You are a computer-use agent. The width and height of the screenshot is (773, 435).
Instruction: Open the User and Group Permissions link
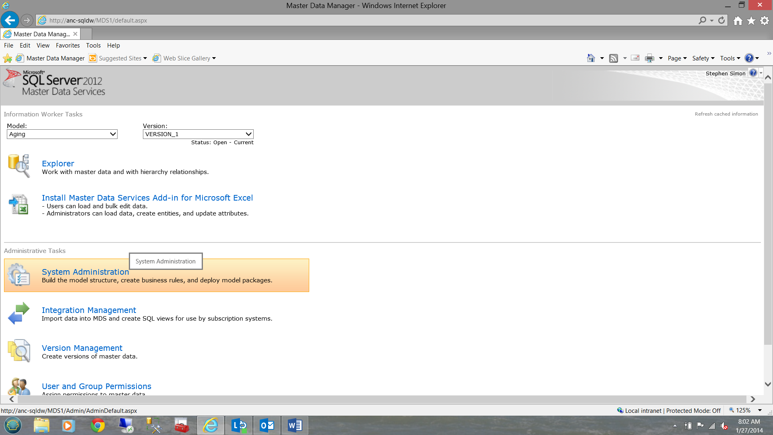[x=97, y=386]
